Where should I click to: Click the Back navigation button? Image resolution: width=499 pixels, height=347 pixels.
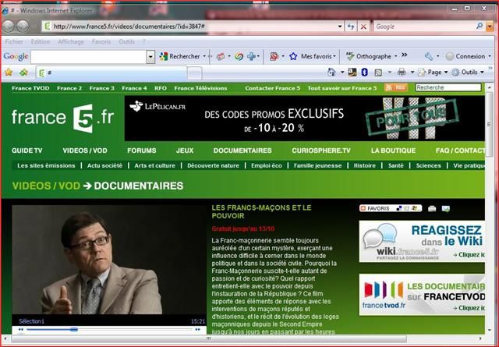9,26
